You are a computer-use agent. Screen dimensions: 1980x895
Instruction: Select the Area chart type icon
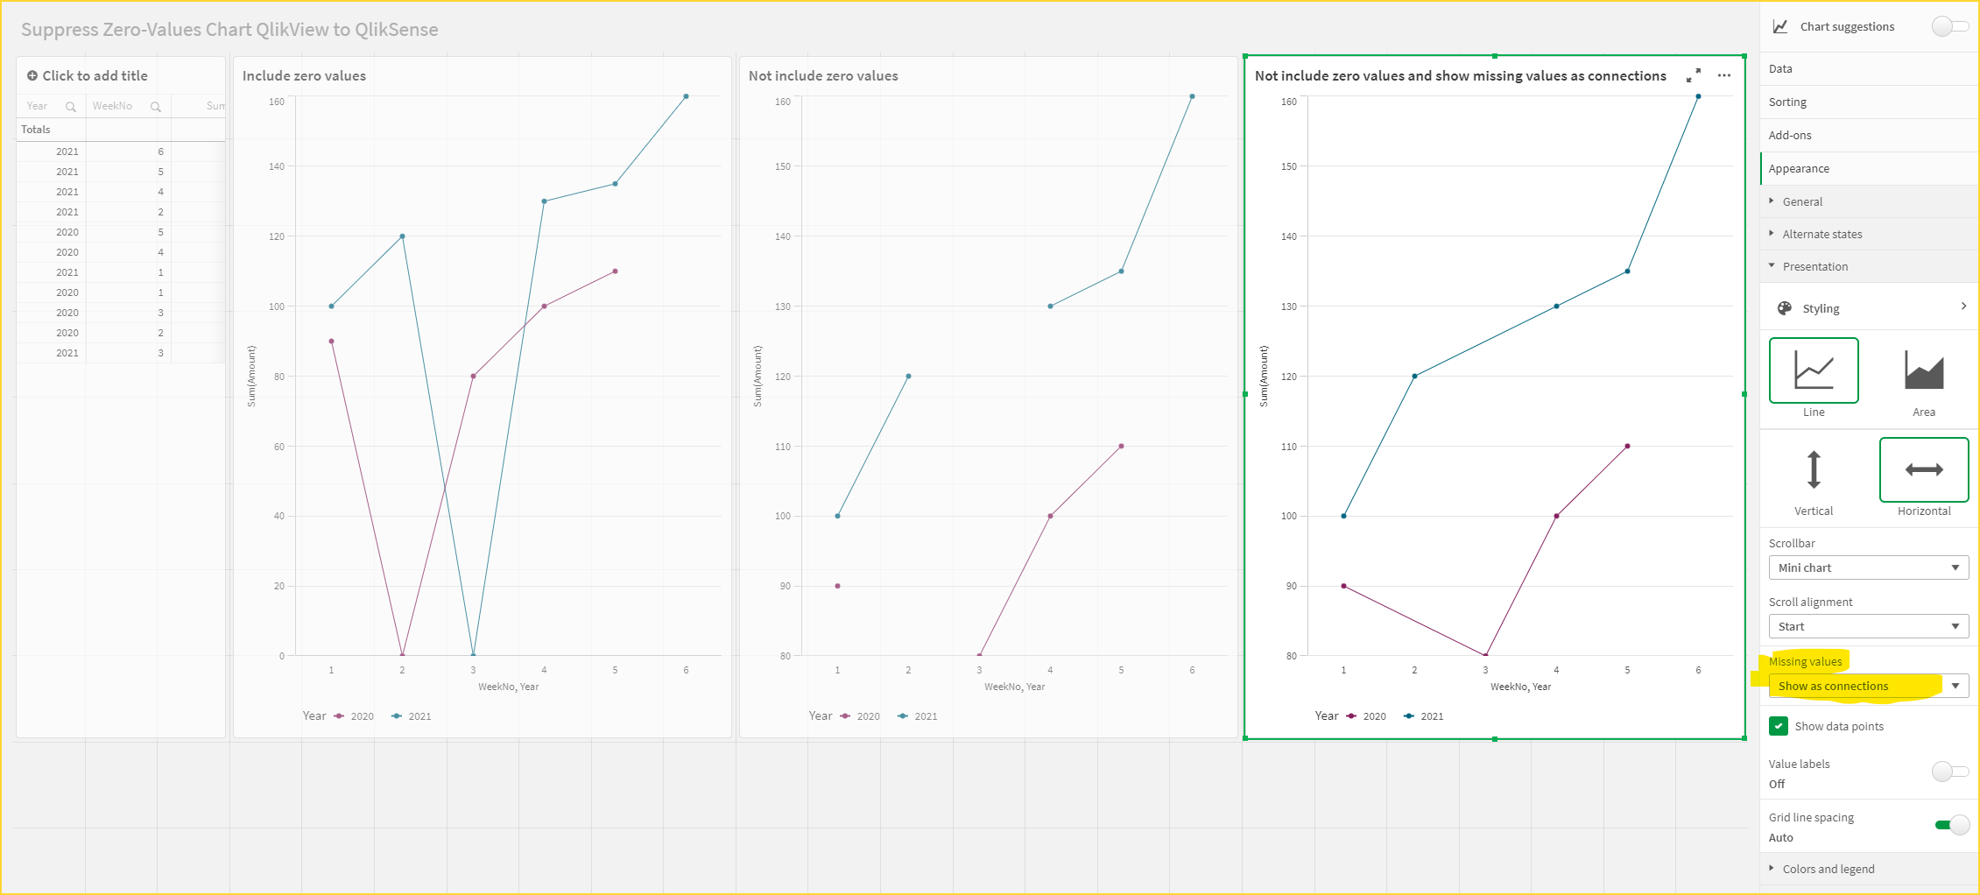click(x=1923, y=370)
